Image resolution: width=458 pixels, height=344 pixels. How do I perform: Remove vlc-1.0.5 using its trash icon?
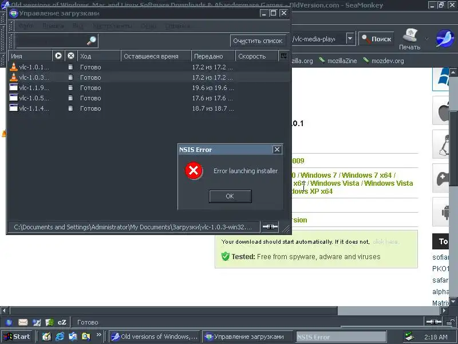coord(70,98)
